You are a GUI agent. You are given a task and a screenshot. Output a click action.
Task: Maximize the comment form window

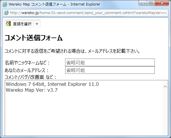click(151, 3)
